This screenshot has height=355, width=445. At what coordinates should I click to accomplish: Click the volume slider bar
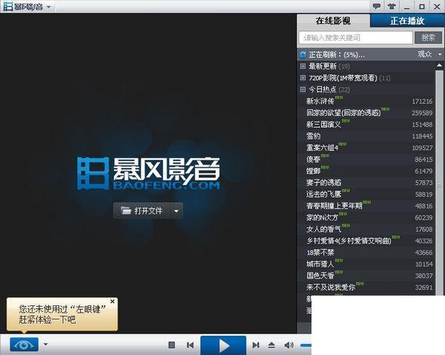(306, 345)
